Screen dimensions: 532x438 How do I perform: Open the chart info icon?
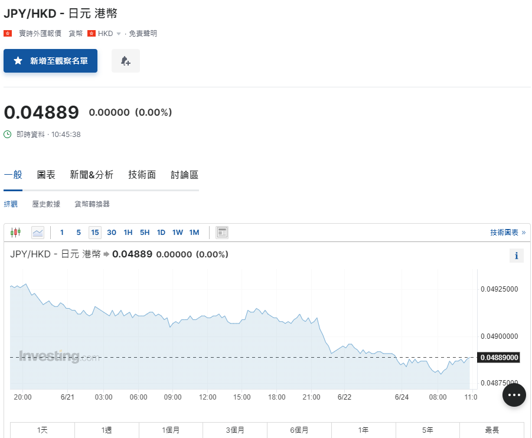pyautogui.click(x=516, y=256)
